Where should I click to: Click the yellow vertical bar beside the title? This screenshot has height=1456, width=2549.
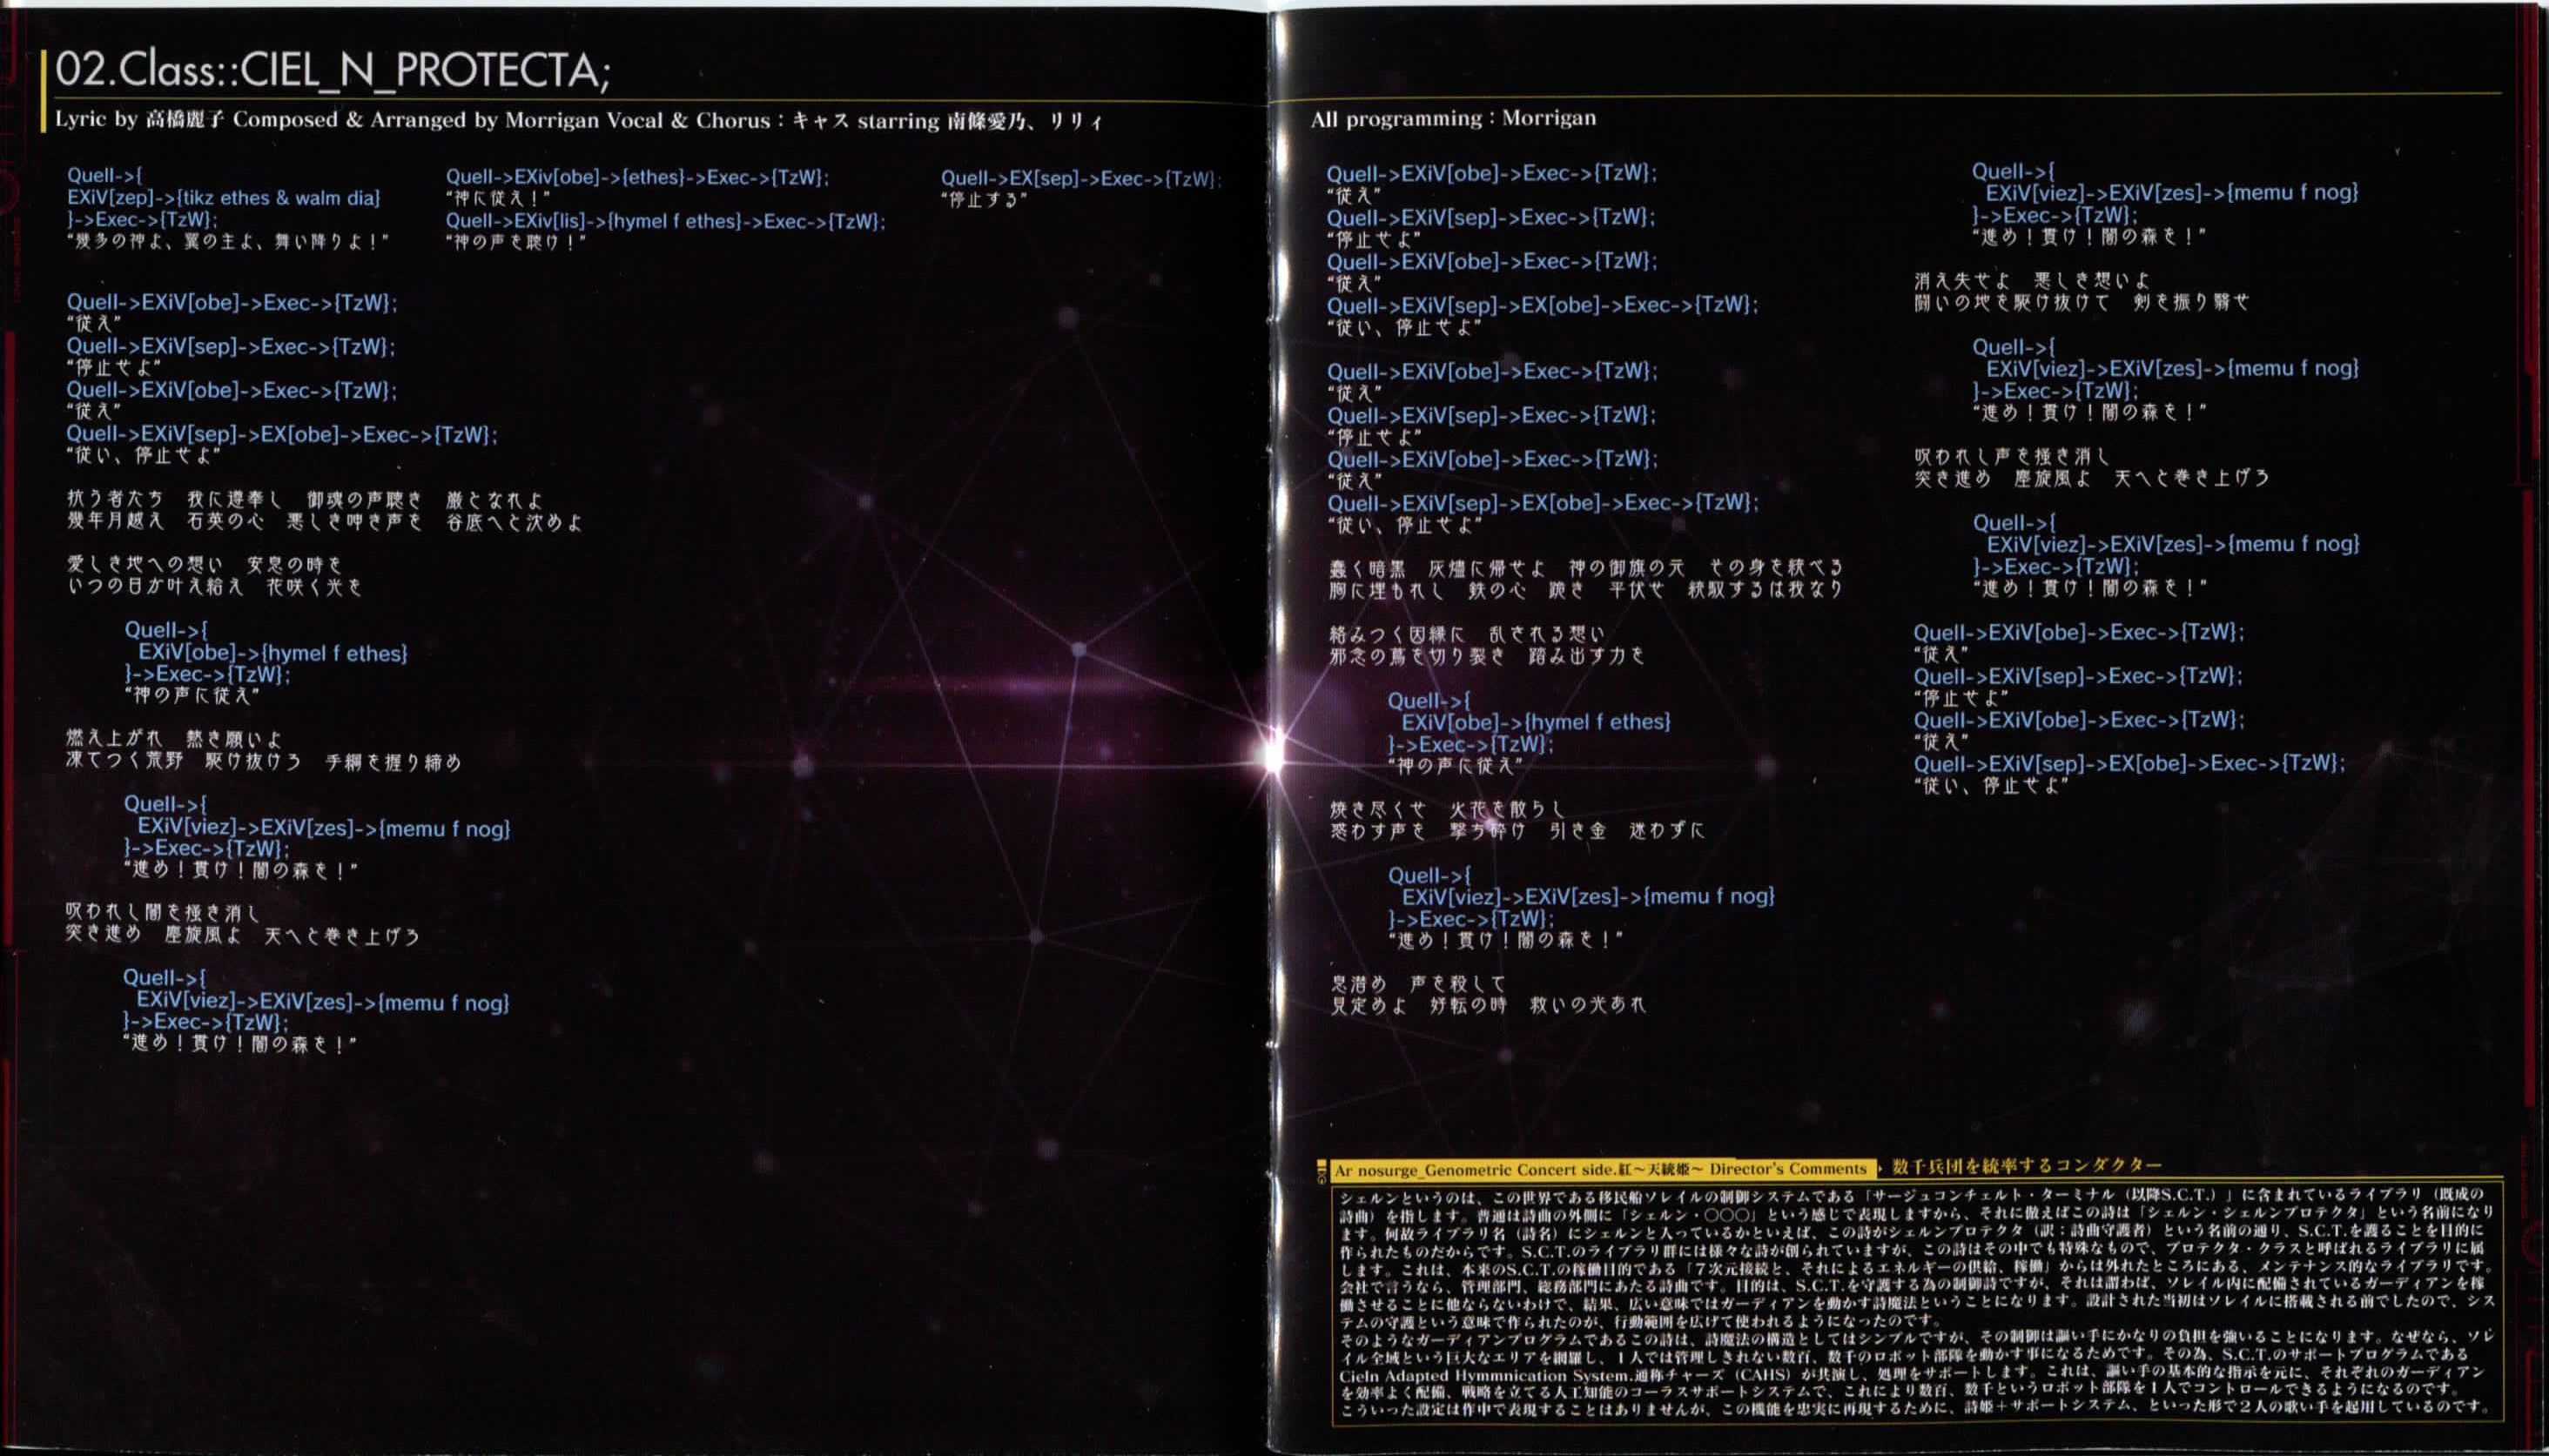click(x=44, y=92)
